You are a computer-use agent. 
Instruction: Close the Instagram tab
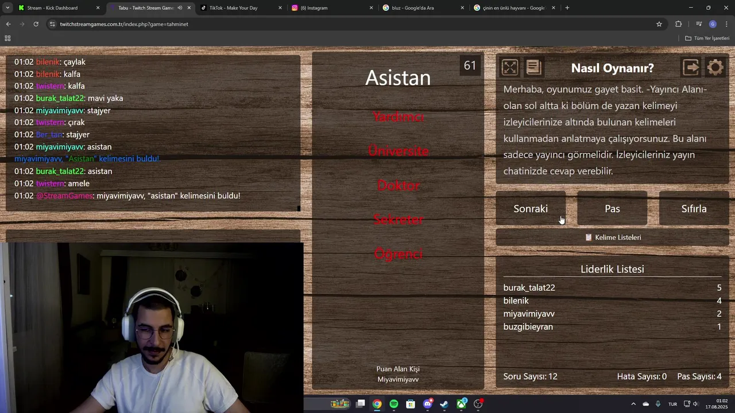[371, 8]
